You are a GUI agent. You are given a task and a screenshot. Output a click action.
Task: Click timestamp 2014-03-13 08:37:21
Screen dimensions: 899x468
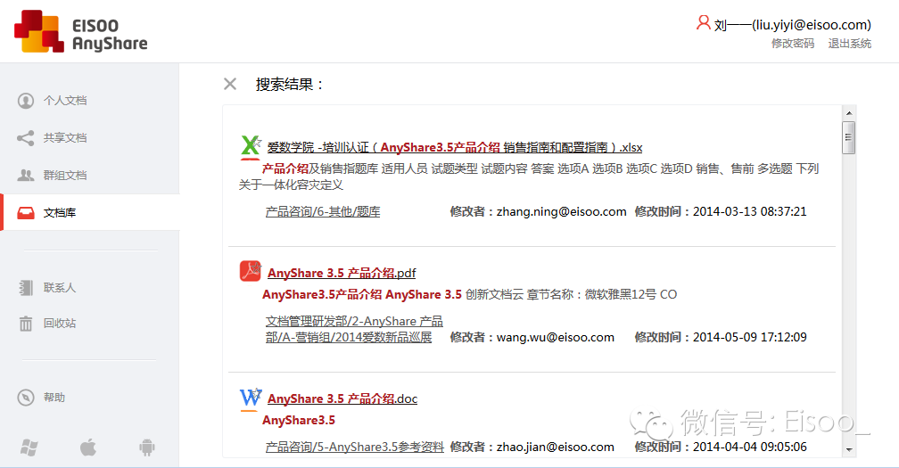point(750,211)
